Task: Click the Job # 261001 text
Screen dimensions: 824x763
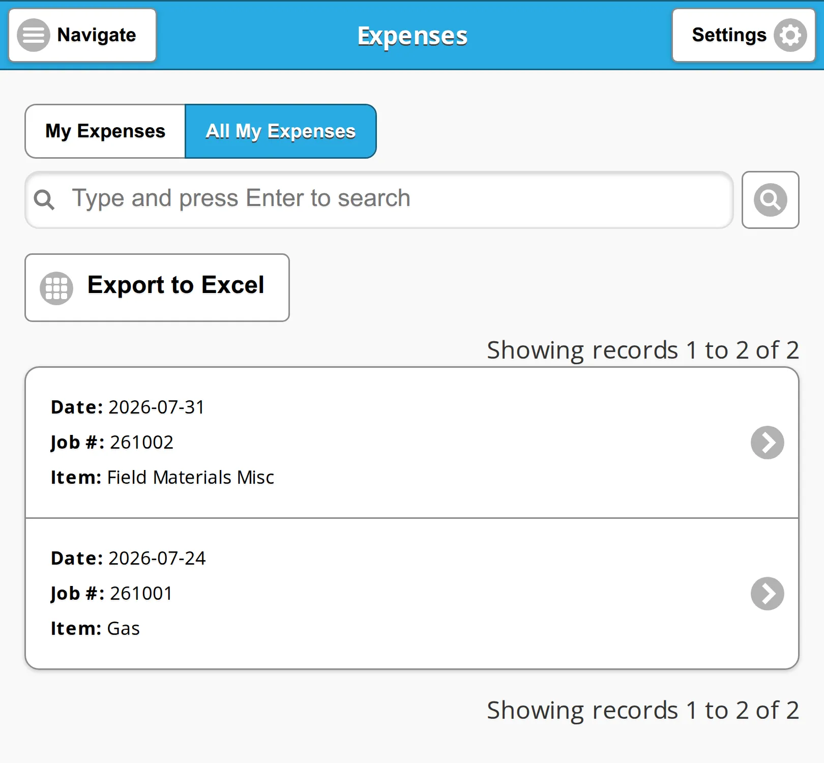Action: click(112, 594)
